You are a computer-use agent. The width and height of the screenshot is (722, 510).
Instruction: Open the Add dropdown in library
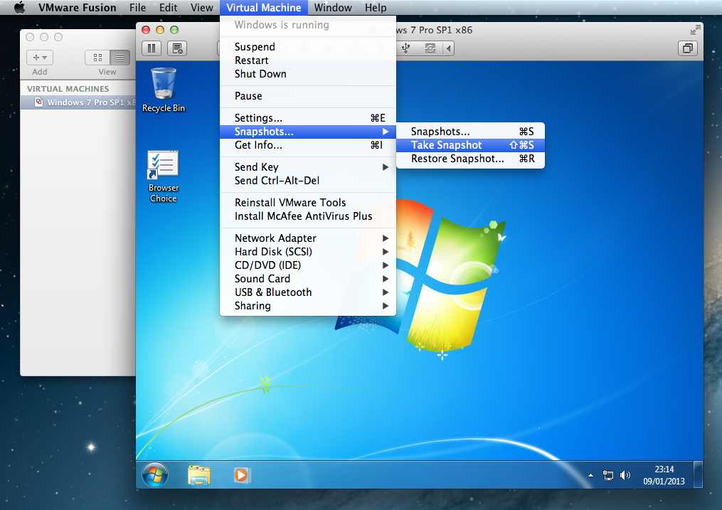[40, 58]
